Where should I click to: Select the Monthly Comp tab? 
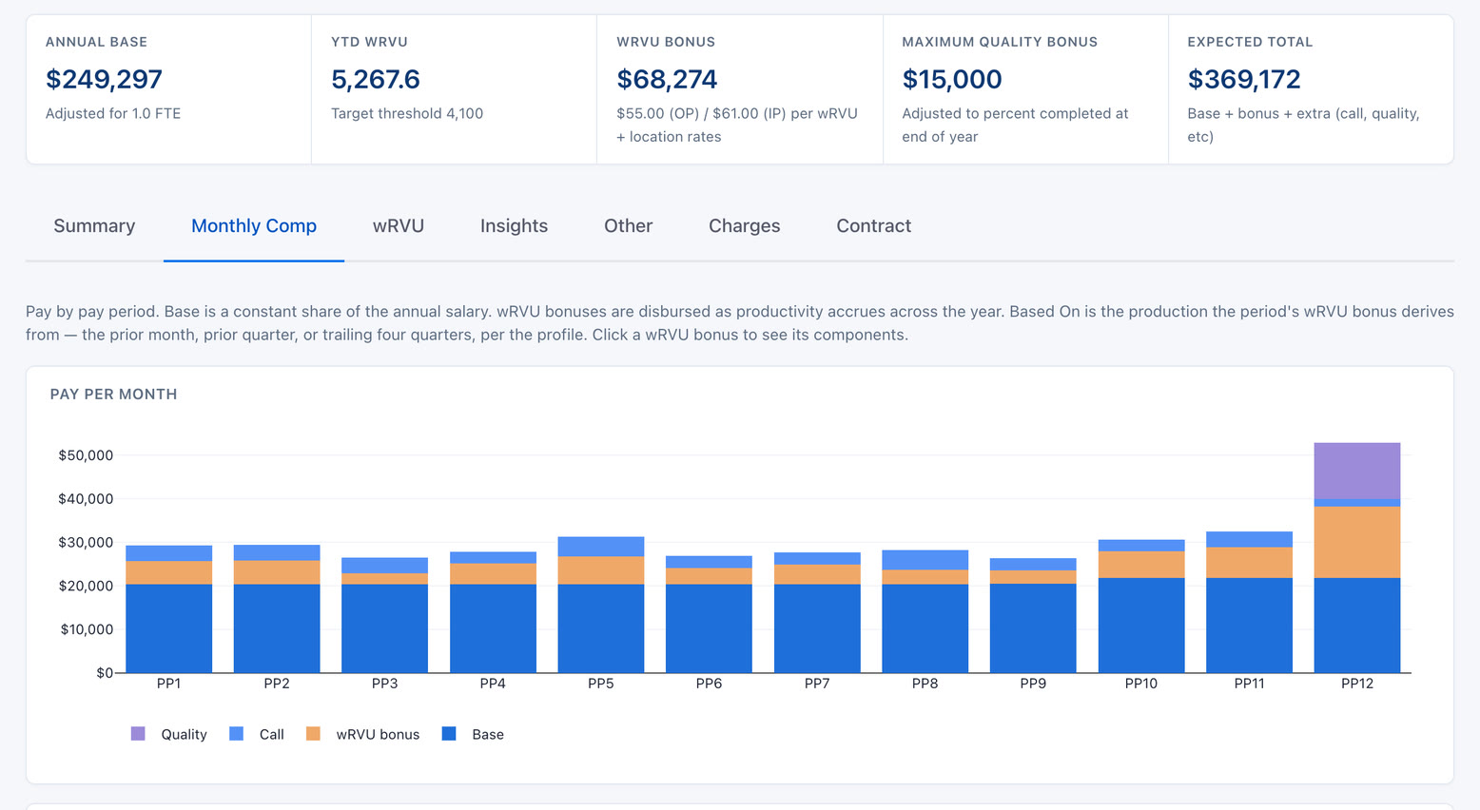[254, 226]
